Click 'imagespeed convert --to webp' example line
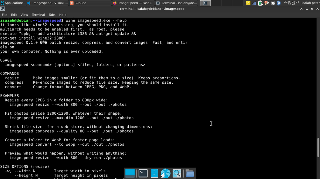320x179 pixels. tap(67, 144)
